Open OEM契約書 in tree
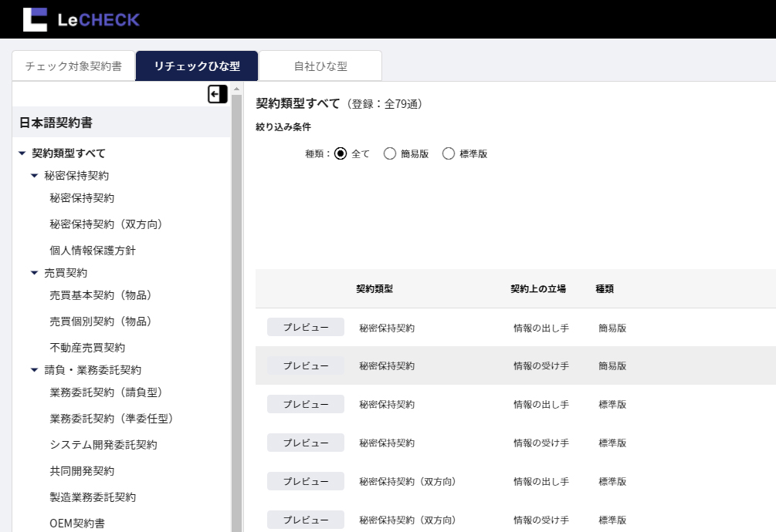 pos(77,523)
